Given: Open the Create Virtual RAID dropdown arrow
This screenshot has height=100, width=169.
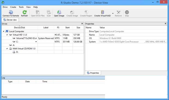Looking at the screenshot, I should tap(113, 13).
